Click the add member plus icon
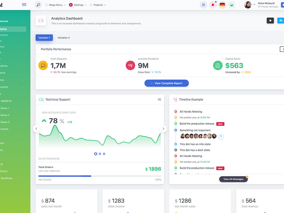284x213 pixels. coord(221,136)
